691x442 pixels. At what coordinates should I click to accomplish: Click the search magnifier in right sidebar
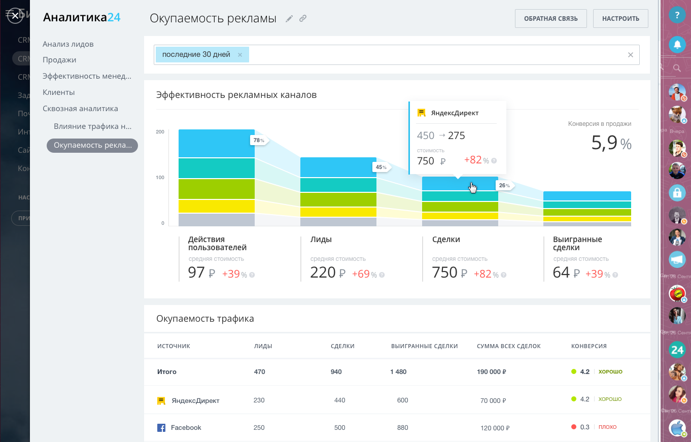click(x=677, y=68)
